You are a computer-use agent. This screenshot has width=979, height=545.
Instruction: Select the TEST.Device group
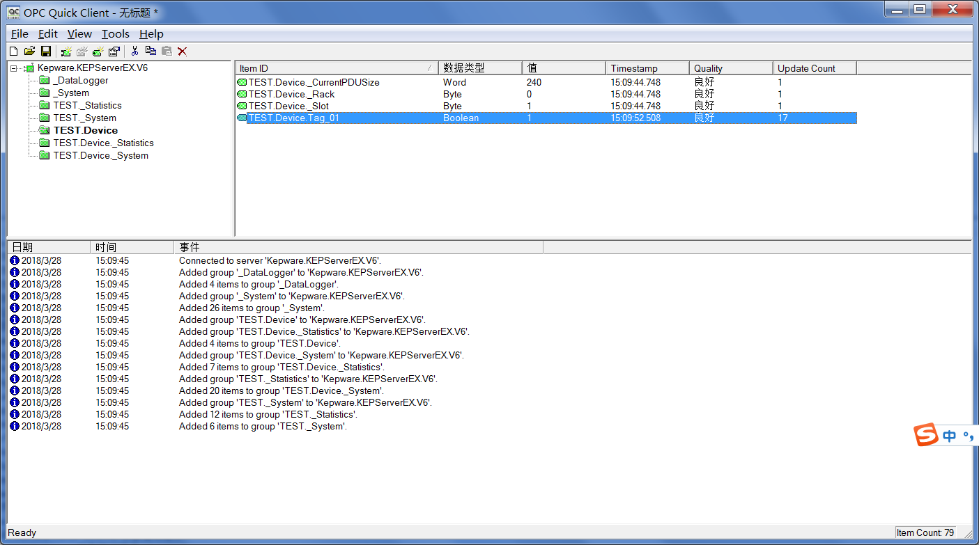coord(85,131)
